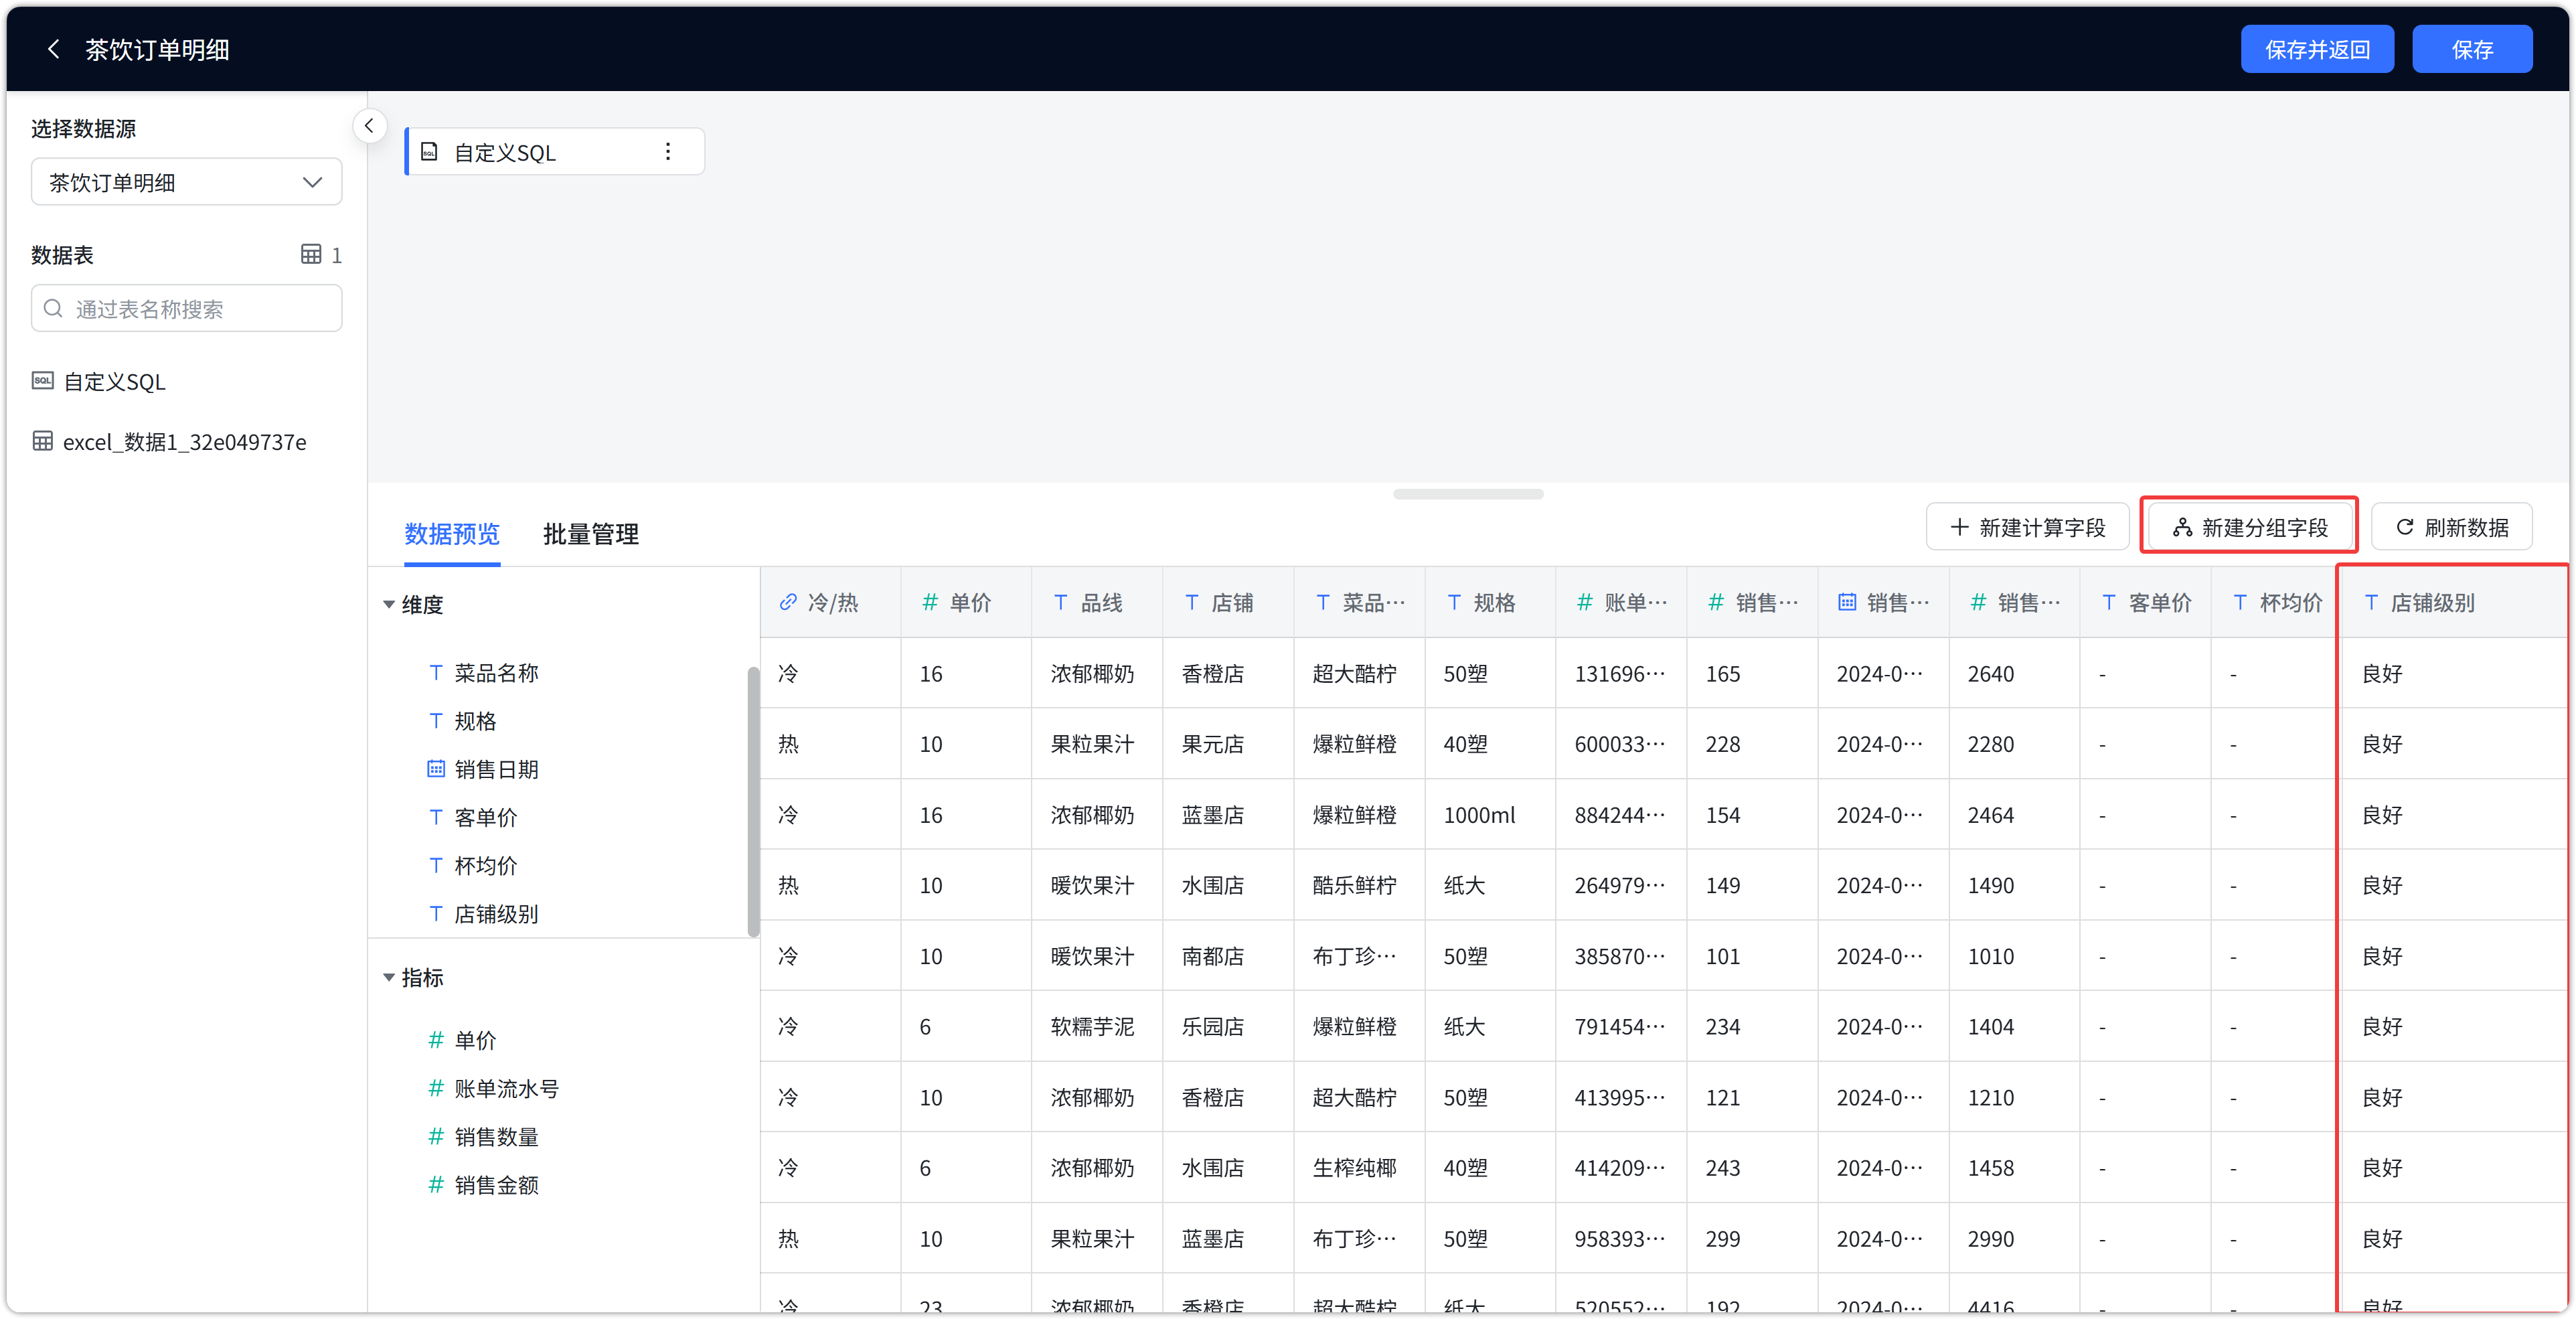Open the three-dot menu on 自定义SQL node
Image resolution: width=2576 pixels, height=1319 pixels.
(668, 151)
